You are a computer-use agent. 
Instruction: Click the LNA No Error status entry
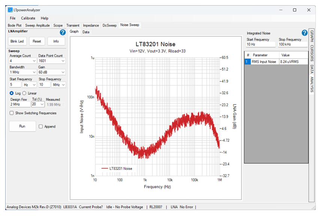182,207
